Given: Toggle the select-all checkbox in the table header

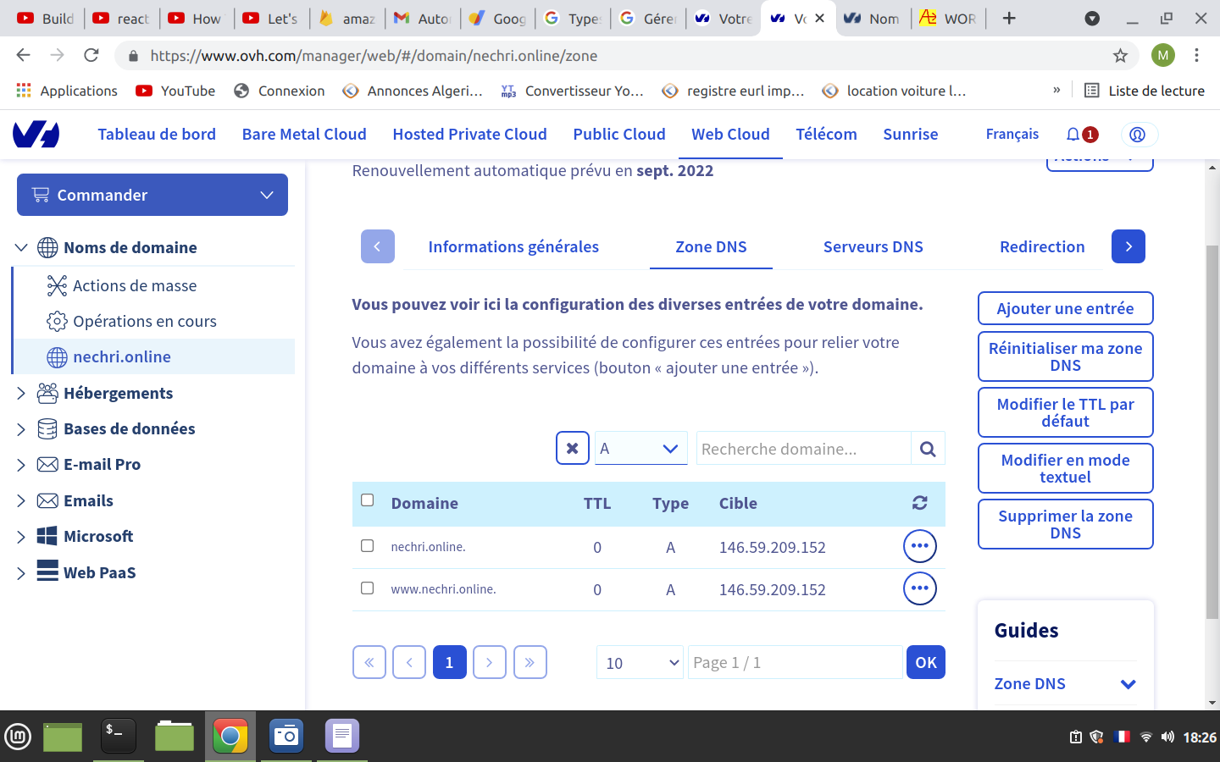Looking at the screenshot, I should click(367, 500).
